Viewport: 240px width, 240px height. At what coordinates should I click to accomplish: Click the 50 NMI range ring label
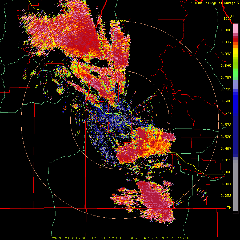(120, 70)
